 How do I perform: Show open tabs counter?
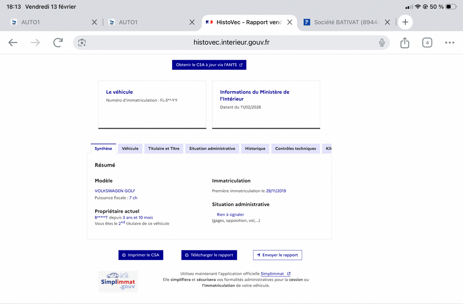[x=427, y=42]
